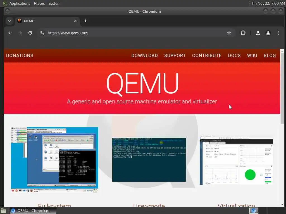Click the show desktop icon in bottom panel
286x214 pixels.
[x=3, y=211]
